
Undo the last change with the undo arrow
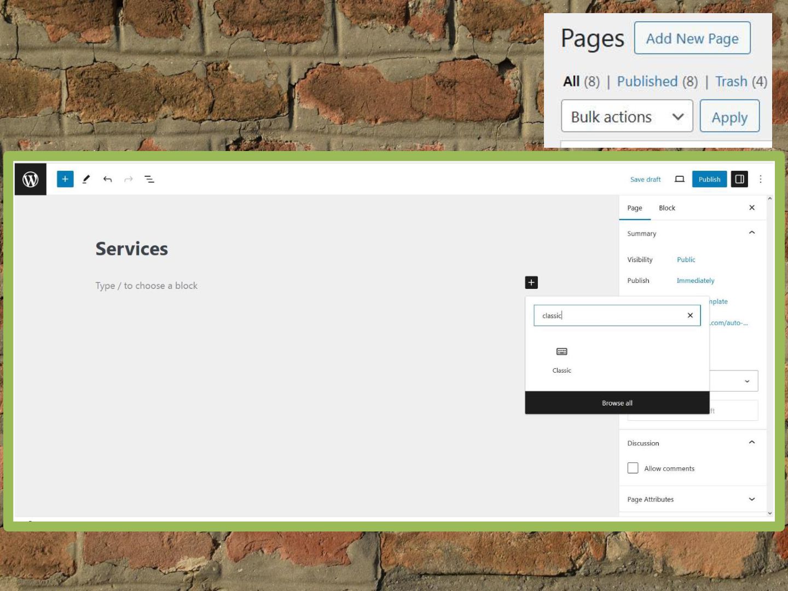(x=107, y=179)
